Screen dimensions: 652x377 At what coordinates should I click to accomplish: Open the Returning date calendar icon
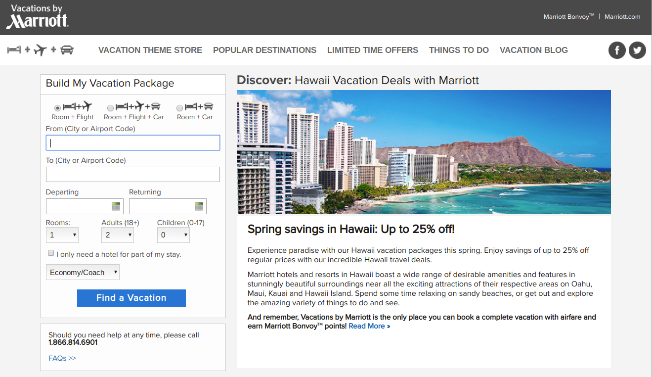tap(199, 206)
